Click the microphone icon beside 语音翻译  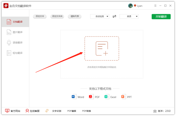[x=9, y=43]
